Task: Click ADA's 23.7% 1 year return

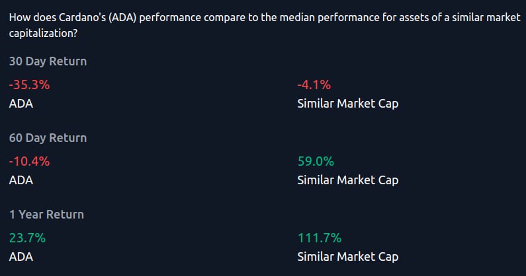Action: [27, 238]
